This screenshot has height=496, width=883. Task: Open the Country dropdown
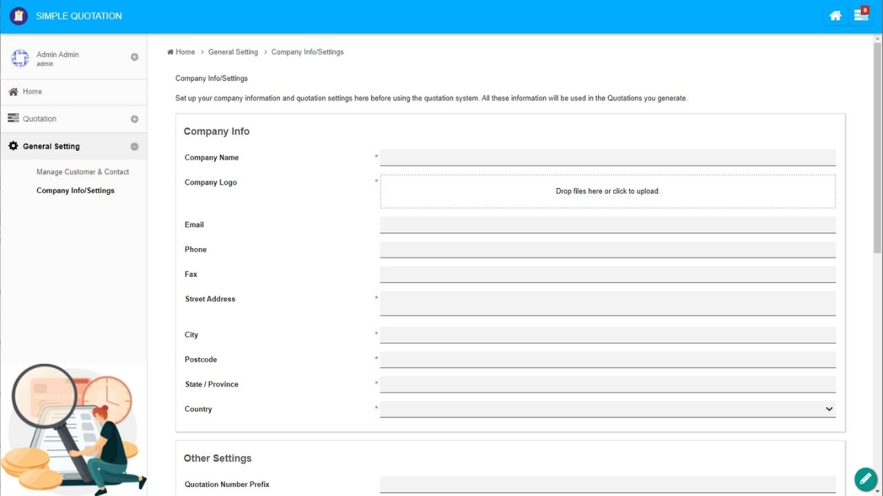607,409
